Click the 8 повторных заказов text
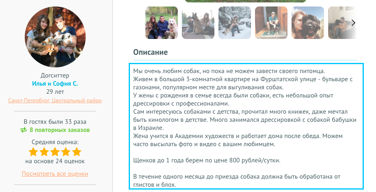 click(60, 130)
